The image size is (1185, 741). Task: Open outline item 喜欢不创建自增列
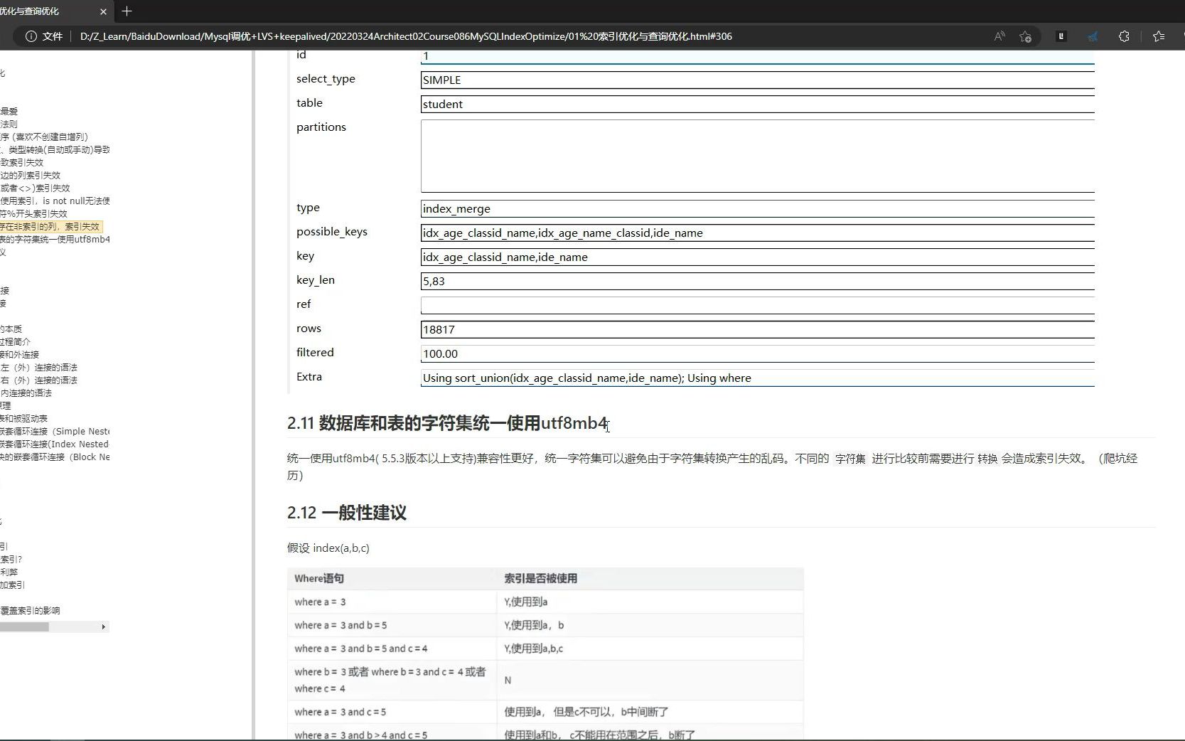[x=44, y=137]
